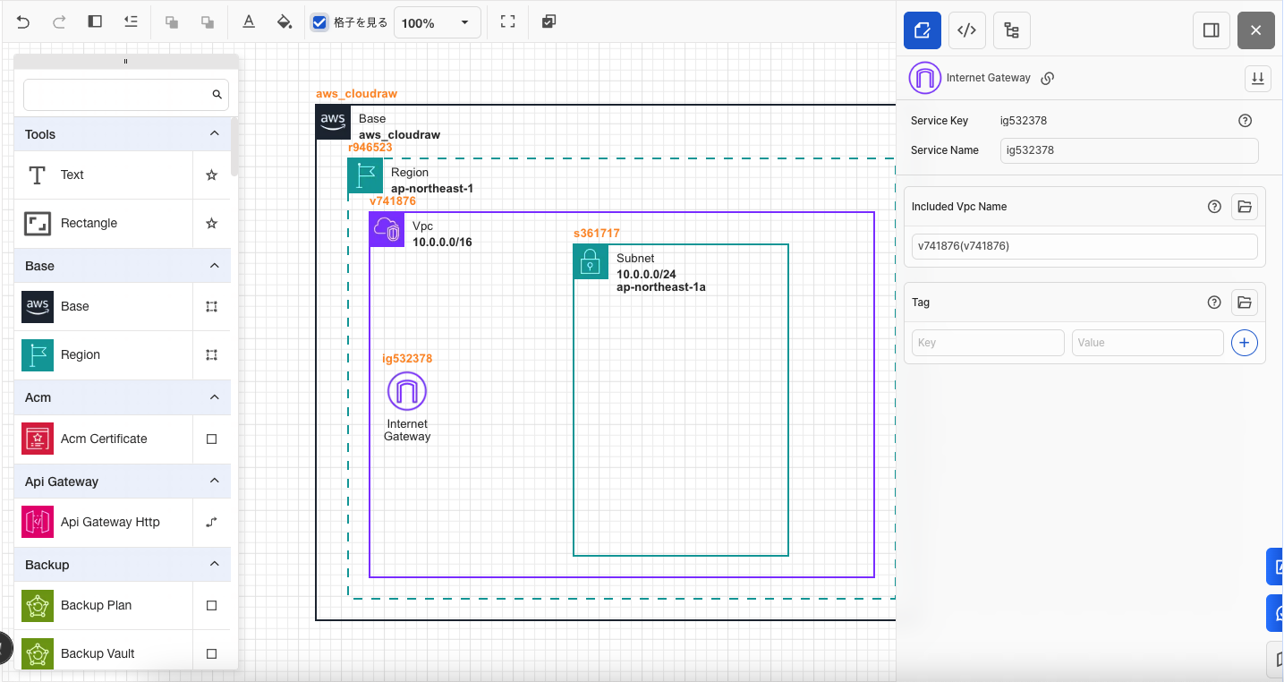Select the Subnet lock icon on canvas

pos(591,261)
